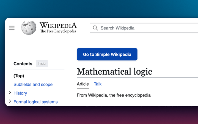
Task: Select the Article tab
Action: (x=83, y=84)
